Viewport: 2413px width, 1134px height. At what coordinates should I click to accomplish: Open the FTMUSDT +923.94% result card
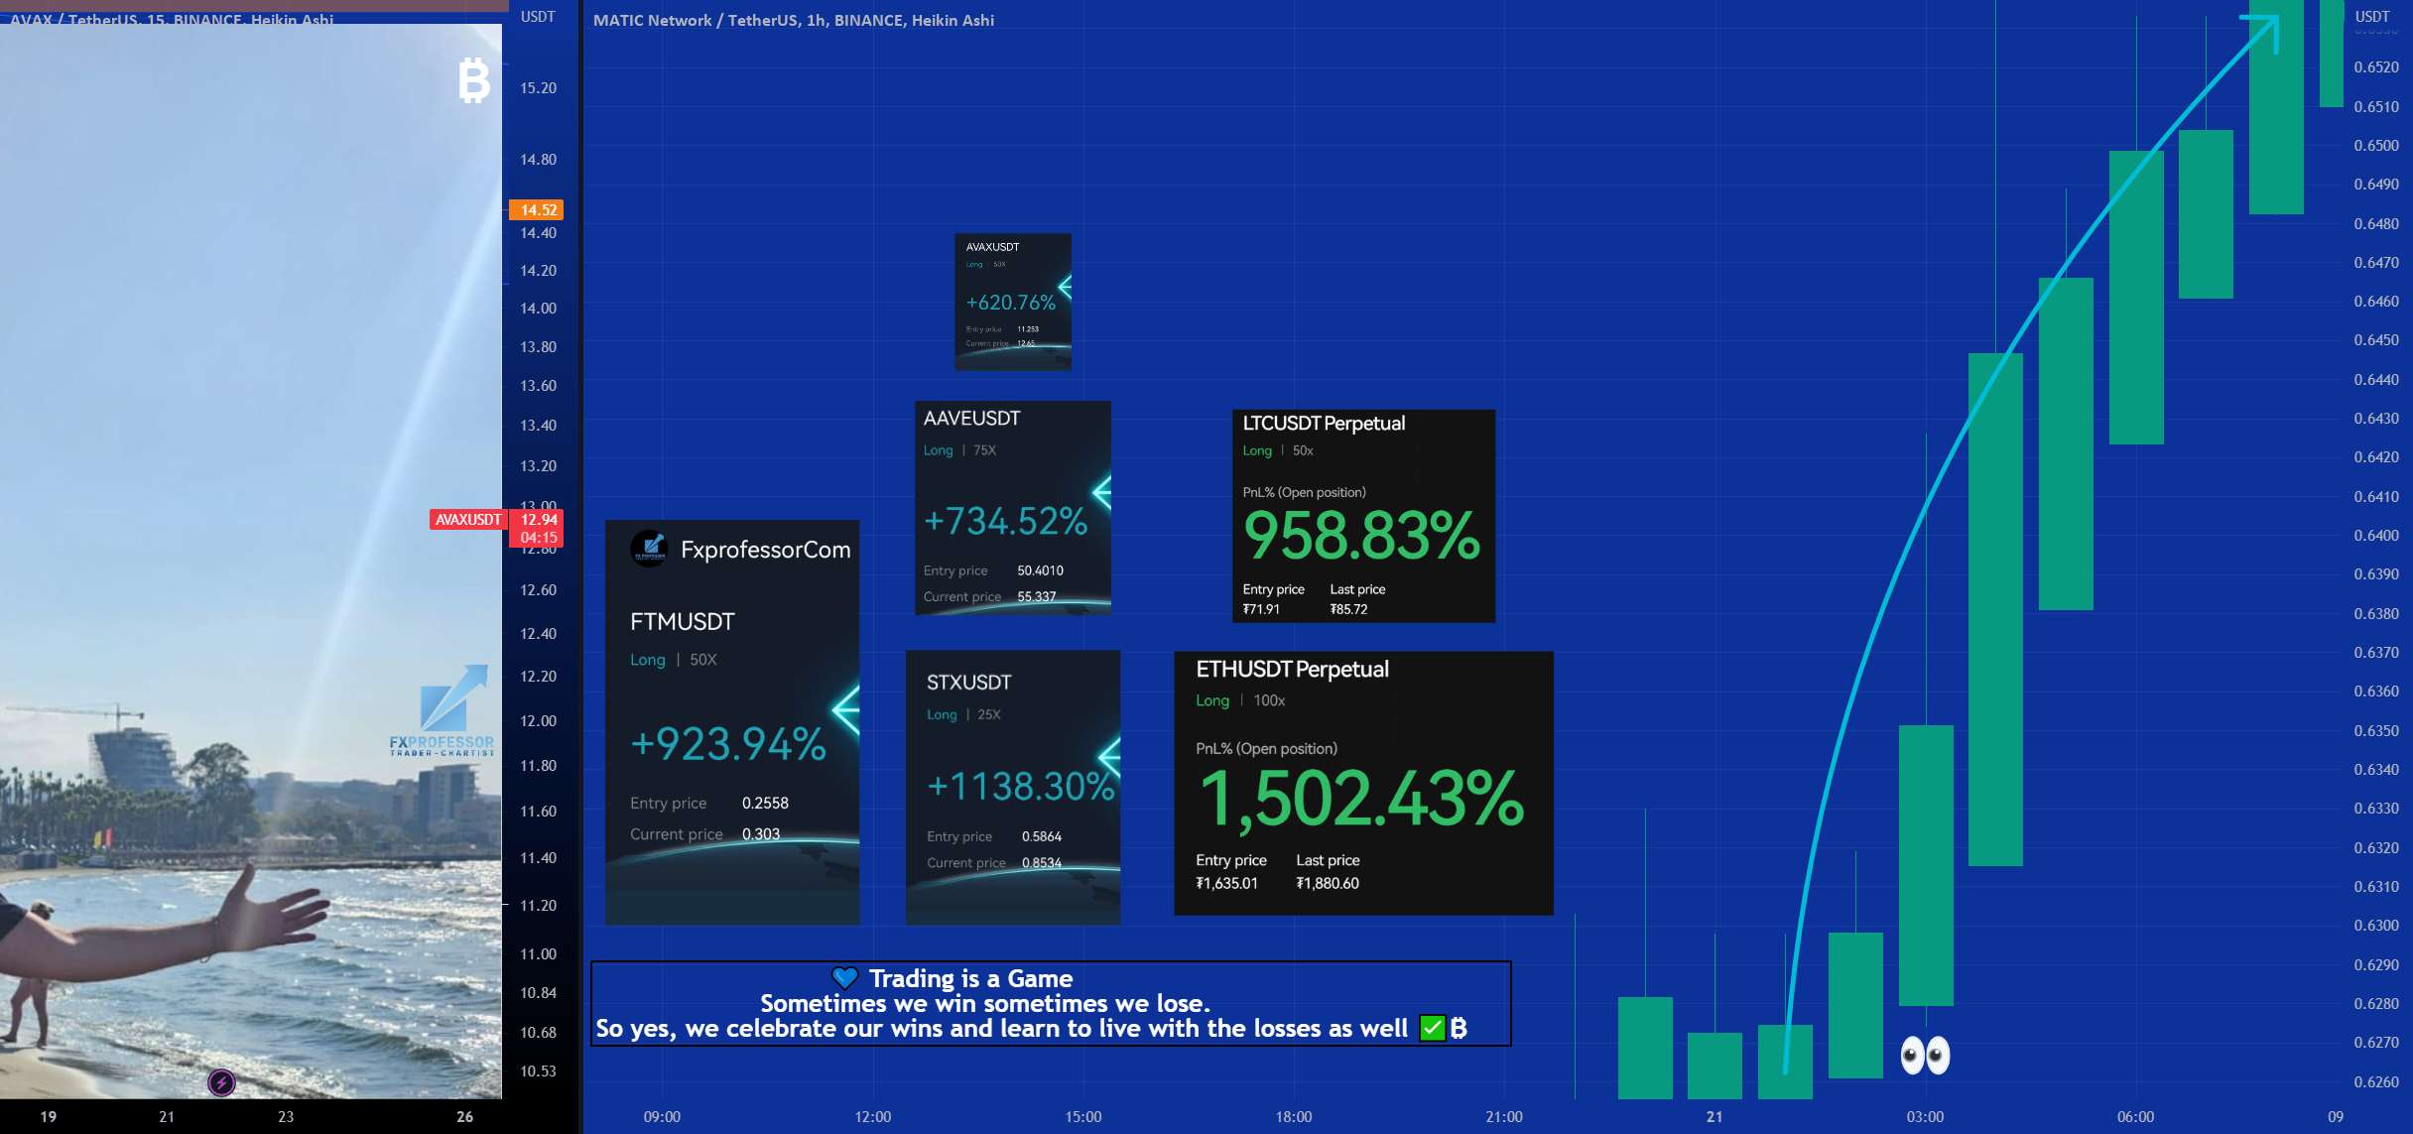coord(732,722)
